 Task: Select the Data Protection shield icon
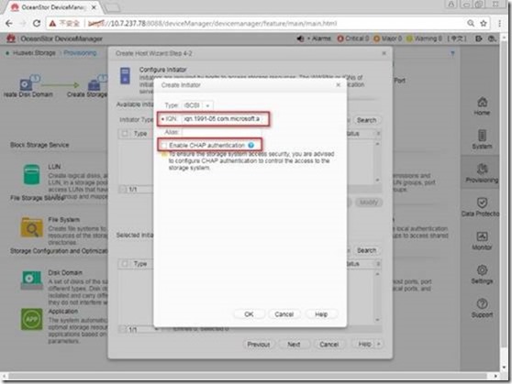pyautogui.click(x=482, y=203)
